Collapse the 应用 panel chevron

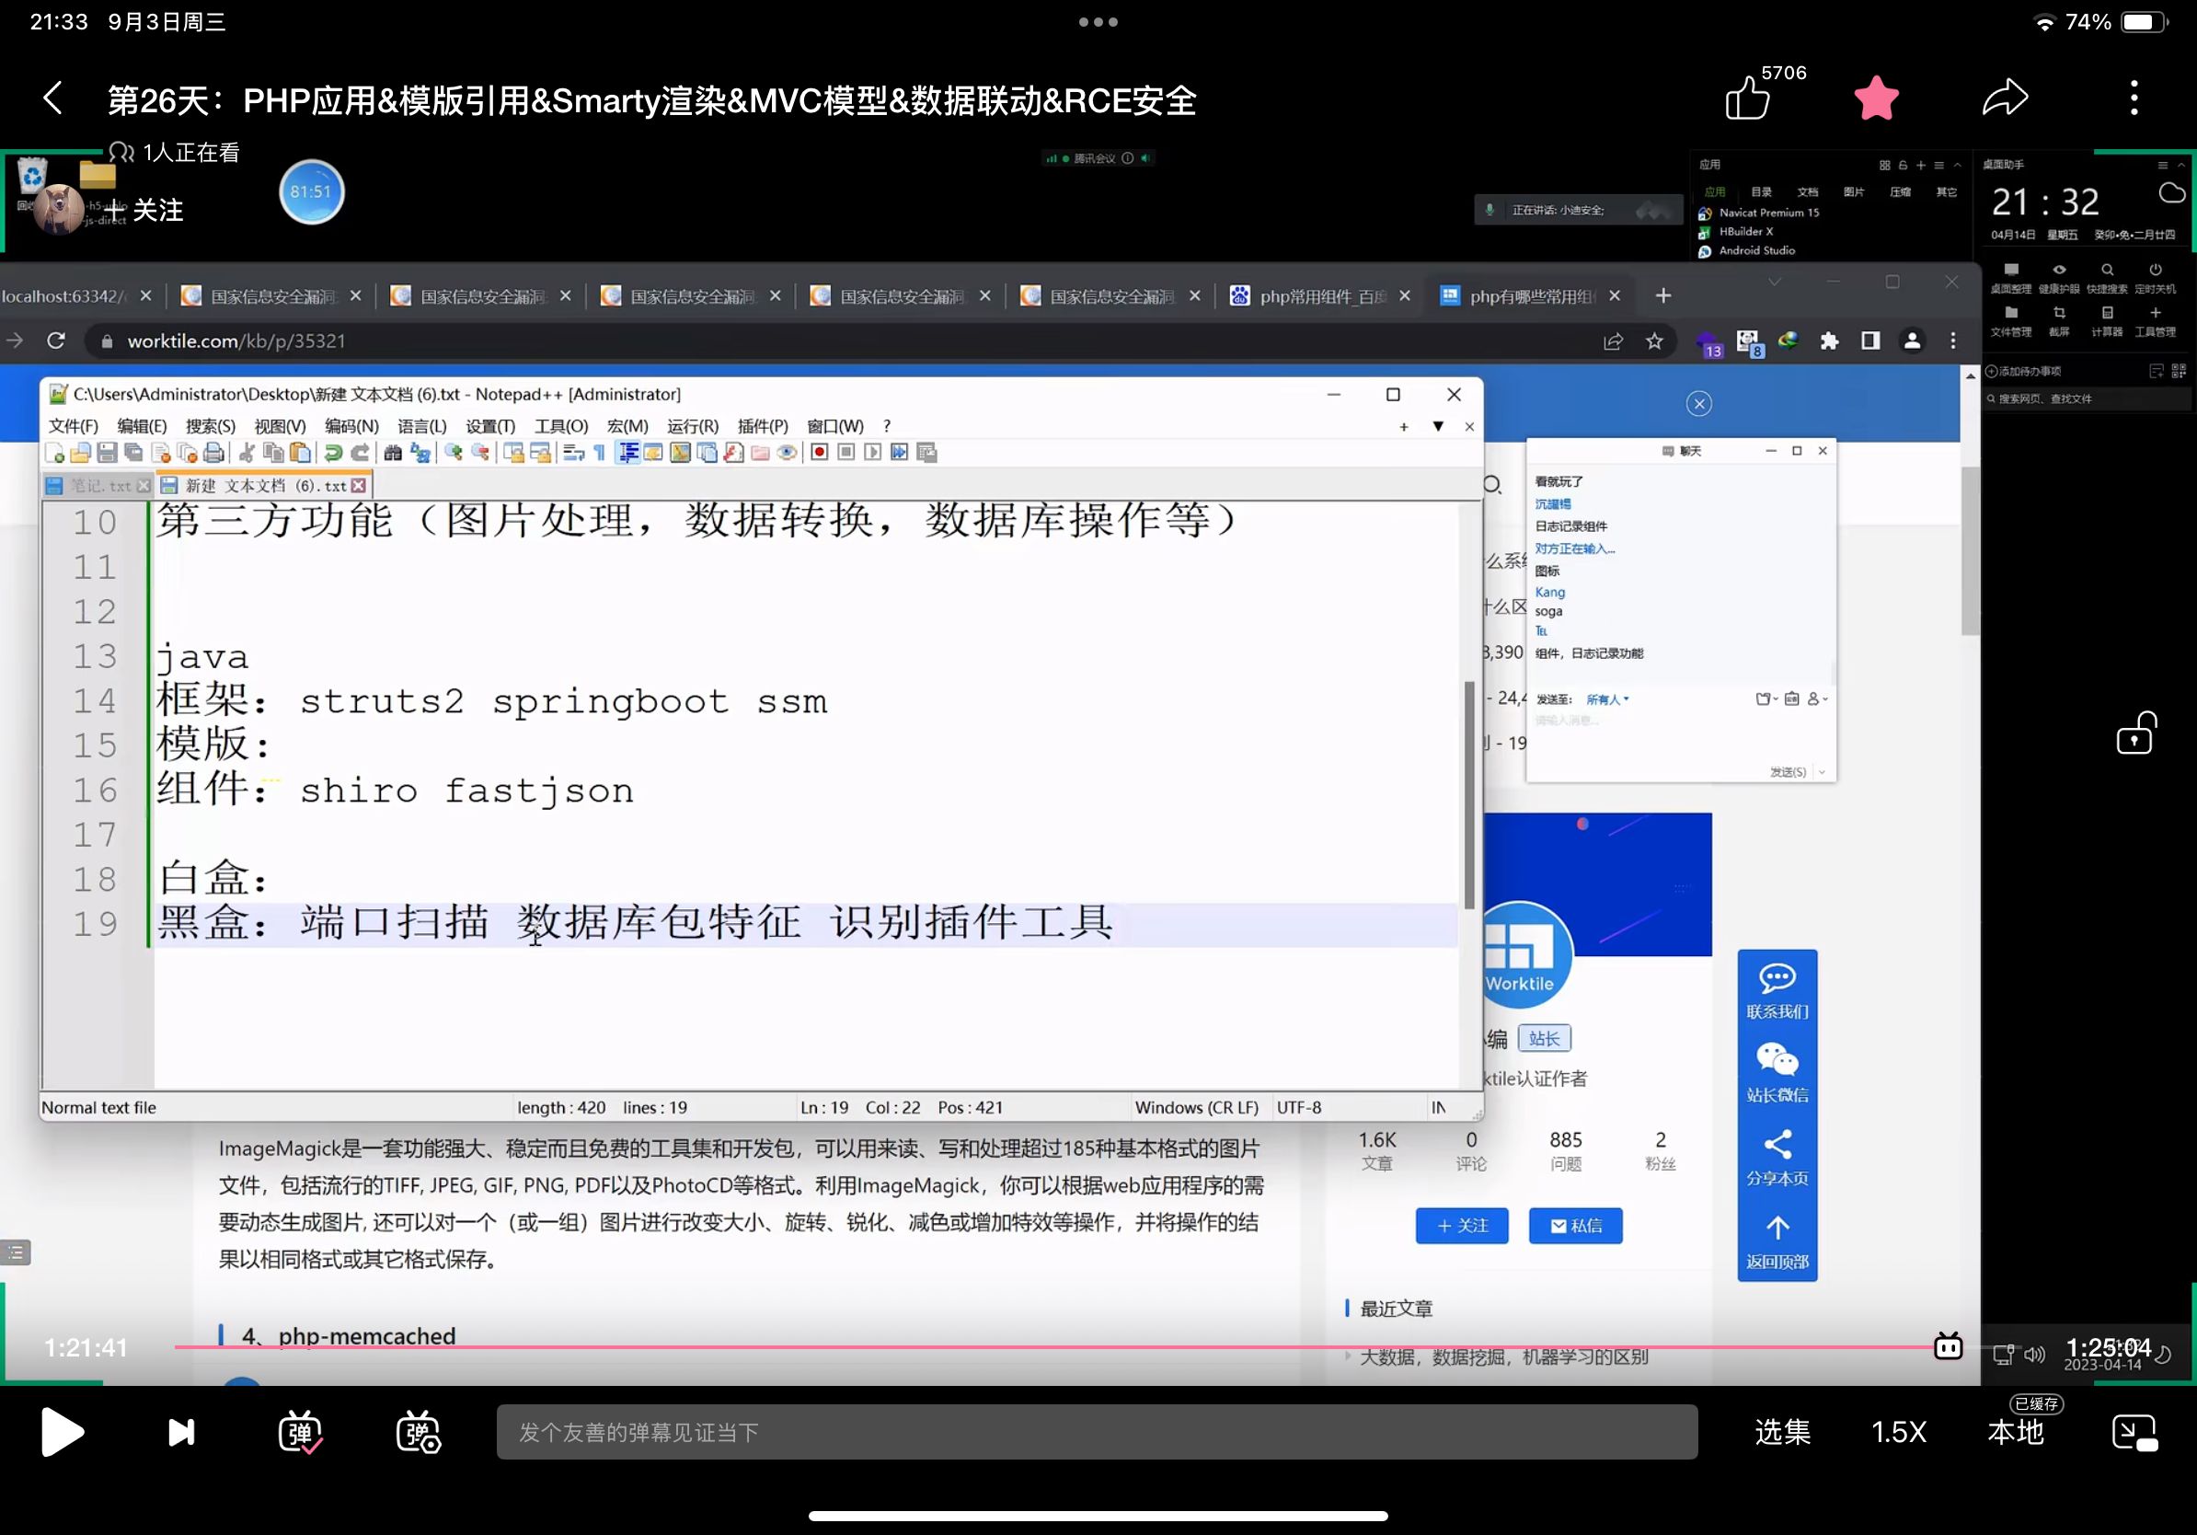click(x=1958, y=165)
